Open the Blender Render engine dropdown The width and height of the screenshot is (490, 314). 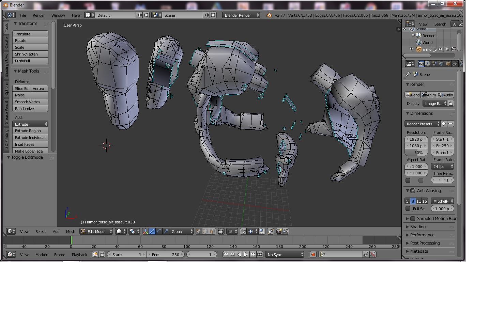[241, 15]
